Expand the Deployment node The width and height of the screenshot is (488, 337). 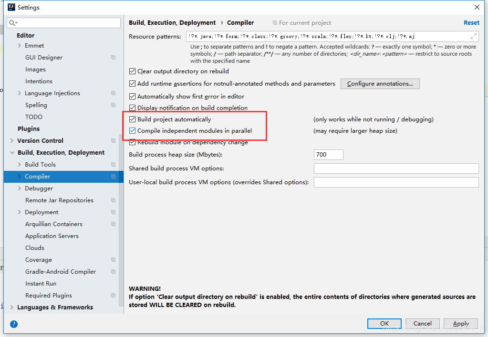pyautogui.click(x=19, y=212)
